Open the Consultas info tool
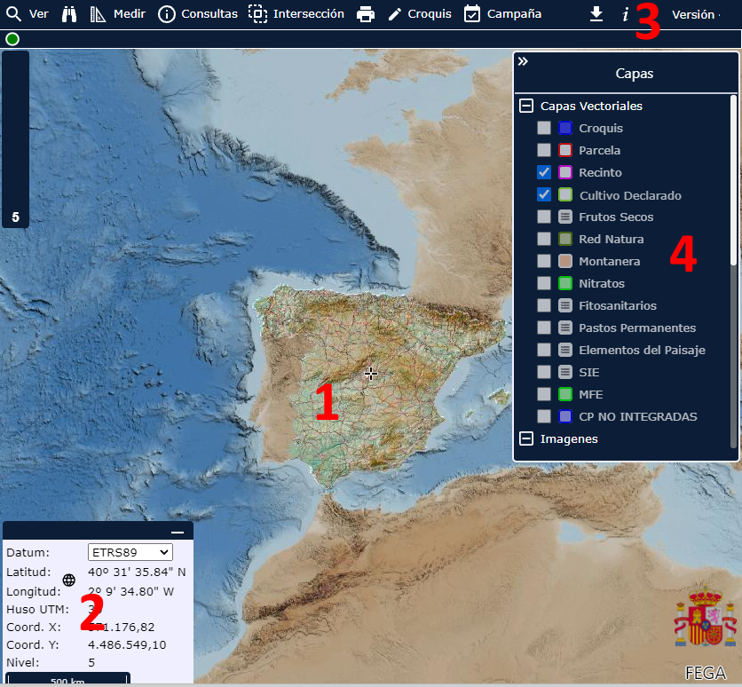742x687 pixels. click(198, 14)
